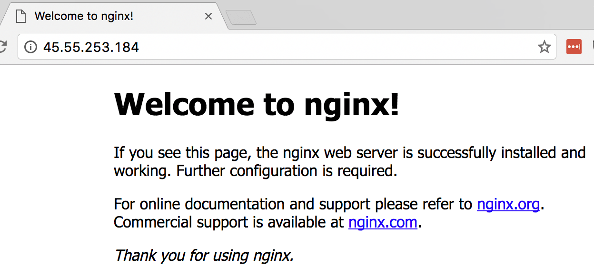Click the Welcome to nginx heading
The image size is (594, 277).
click(257, 104)
